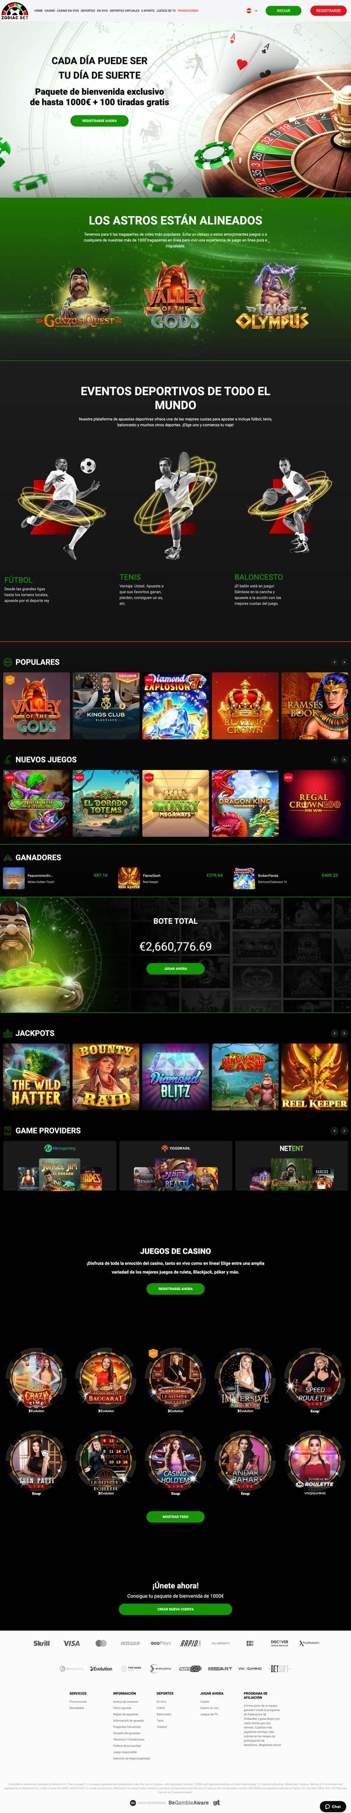This screenshot has width=351, height=1813.
Task: Select Casino en Vivo in navigation
Action: pos(67,11)
